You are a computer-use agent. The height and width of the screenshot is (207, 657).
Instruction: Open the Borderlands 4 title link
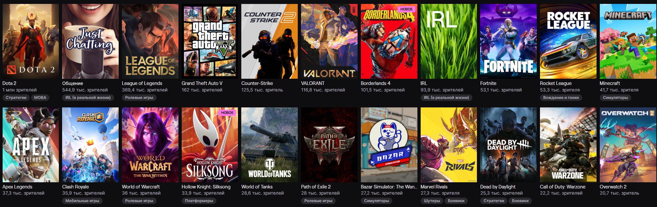coord(376,83)
